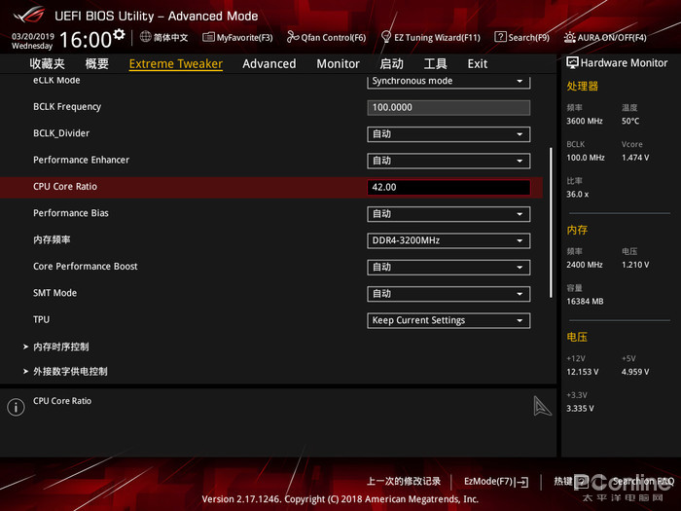Select the CPU Core Ratio row label
This screenshot has width=681, height=511.
point(65,187)
